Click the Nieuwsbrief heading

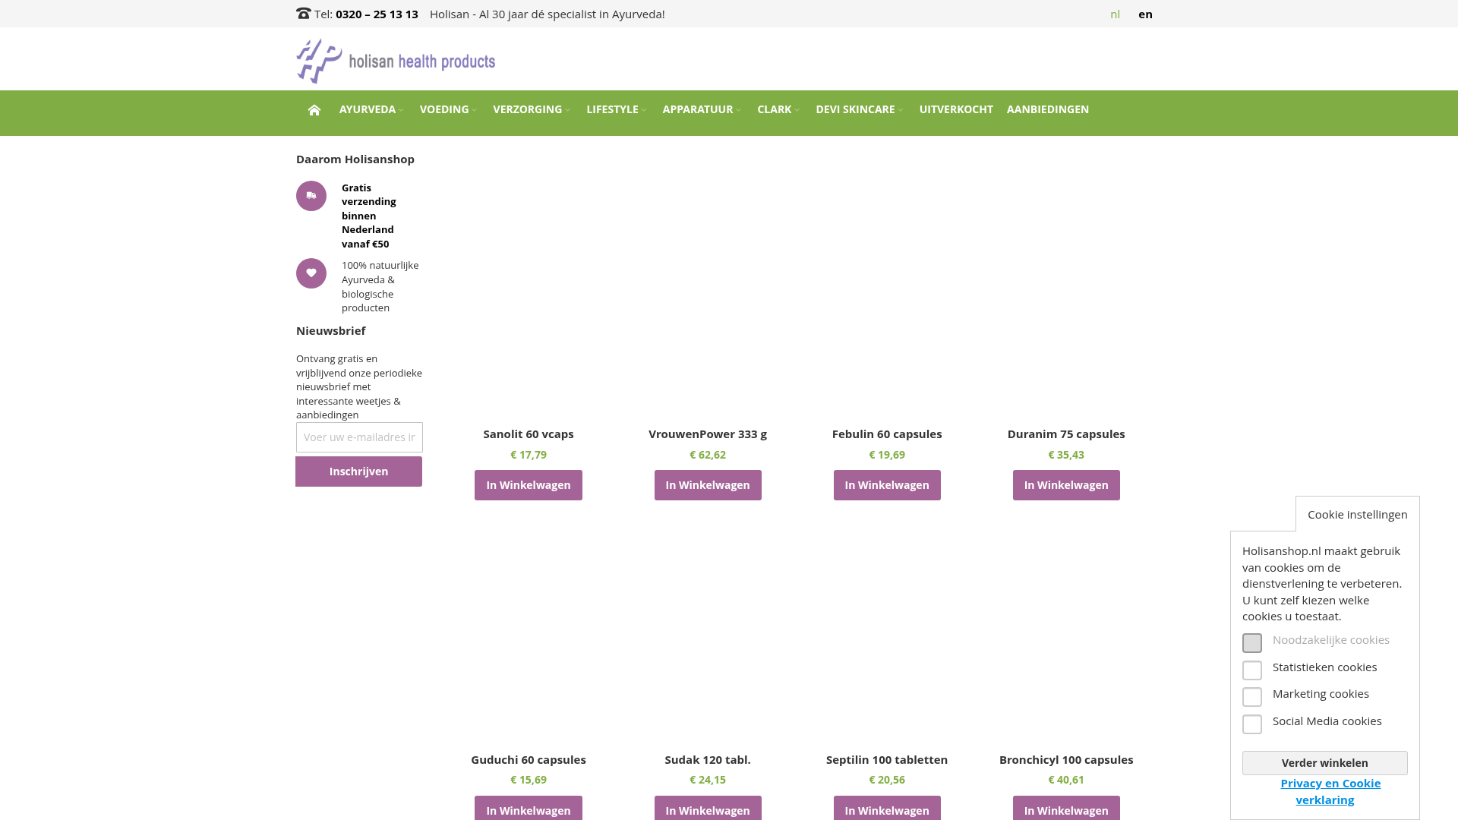click(331, 330)
